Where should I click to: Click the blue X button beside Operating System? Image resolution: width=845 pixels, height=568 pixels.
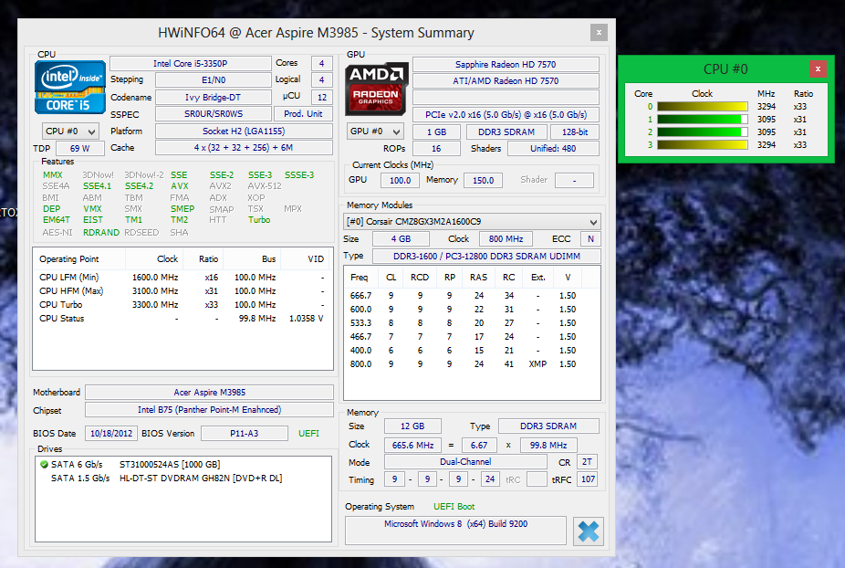click(589, 531)
